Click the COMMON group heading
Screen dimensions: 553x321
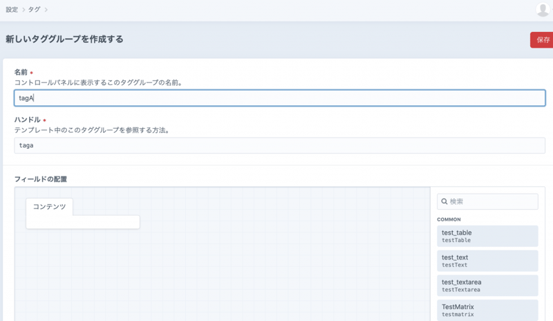pyautogui.click(x=449, y=219)
